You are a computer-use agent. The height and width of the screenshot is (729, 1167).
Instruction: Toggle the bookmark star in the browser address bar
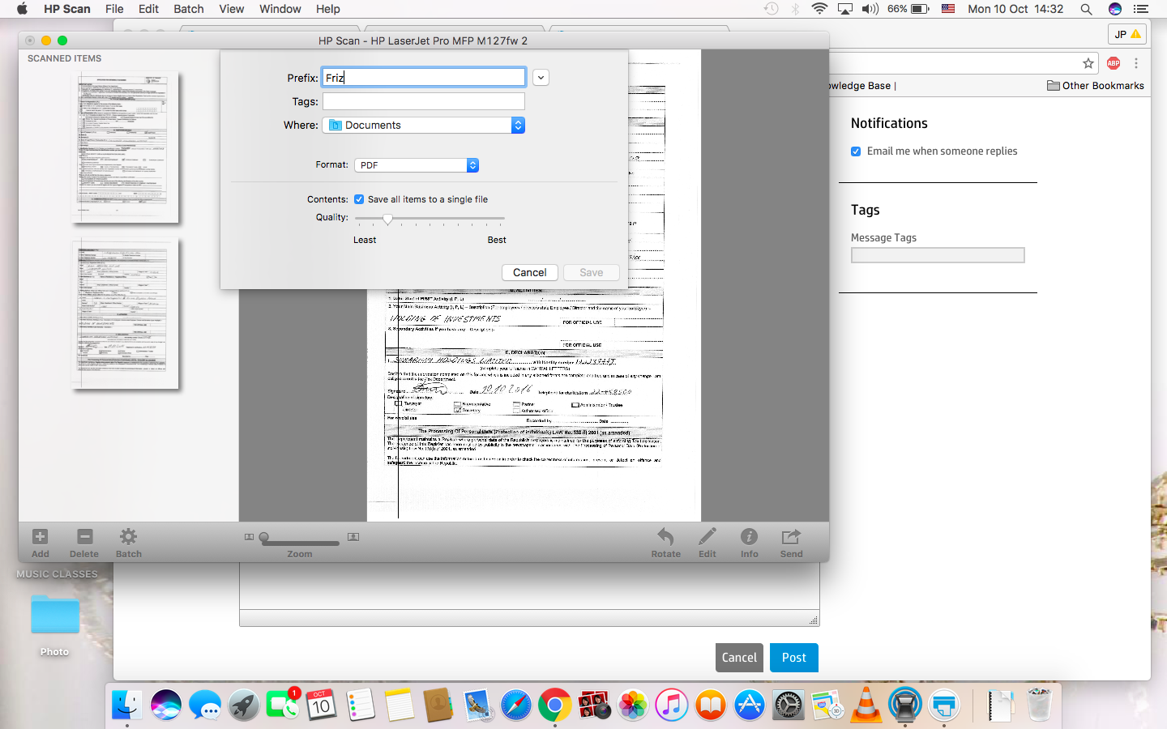[1087, 63]
